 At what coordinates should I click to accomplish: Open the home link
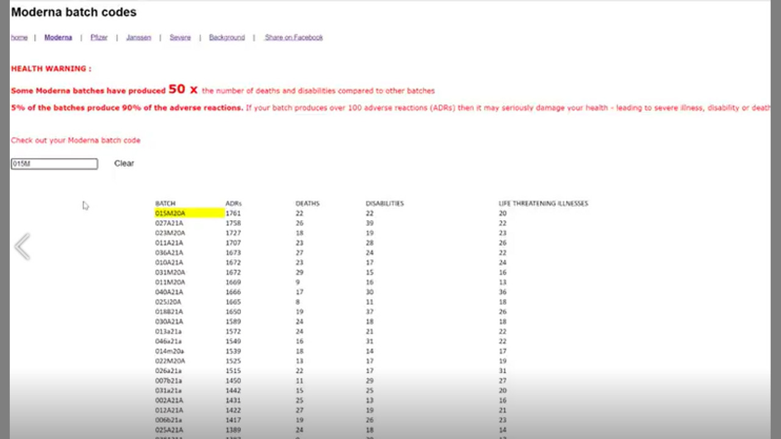19,37
